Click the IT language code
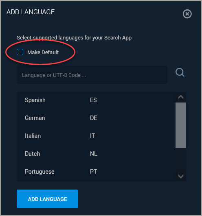202x216 pixels. click(92, 136)
